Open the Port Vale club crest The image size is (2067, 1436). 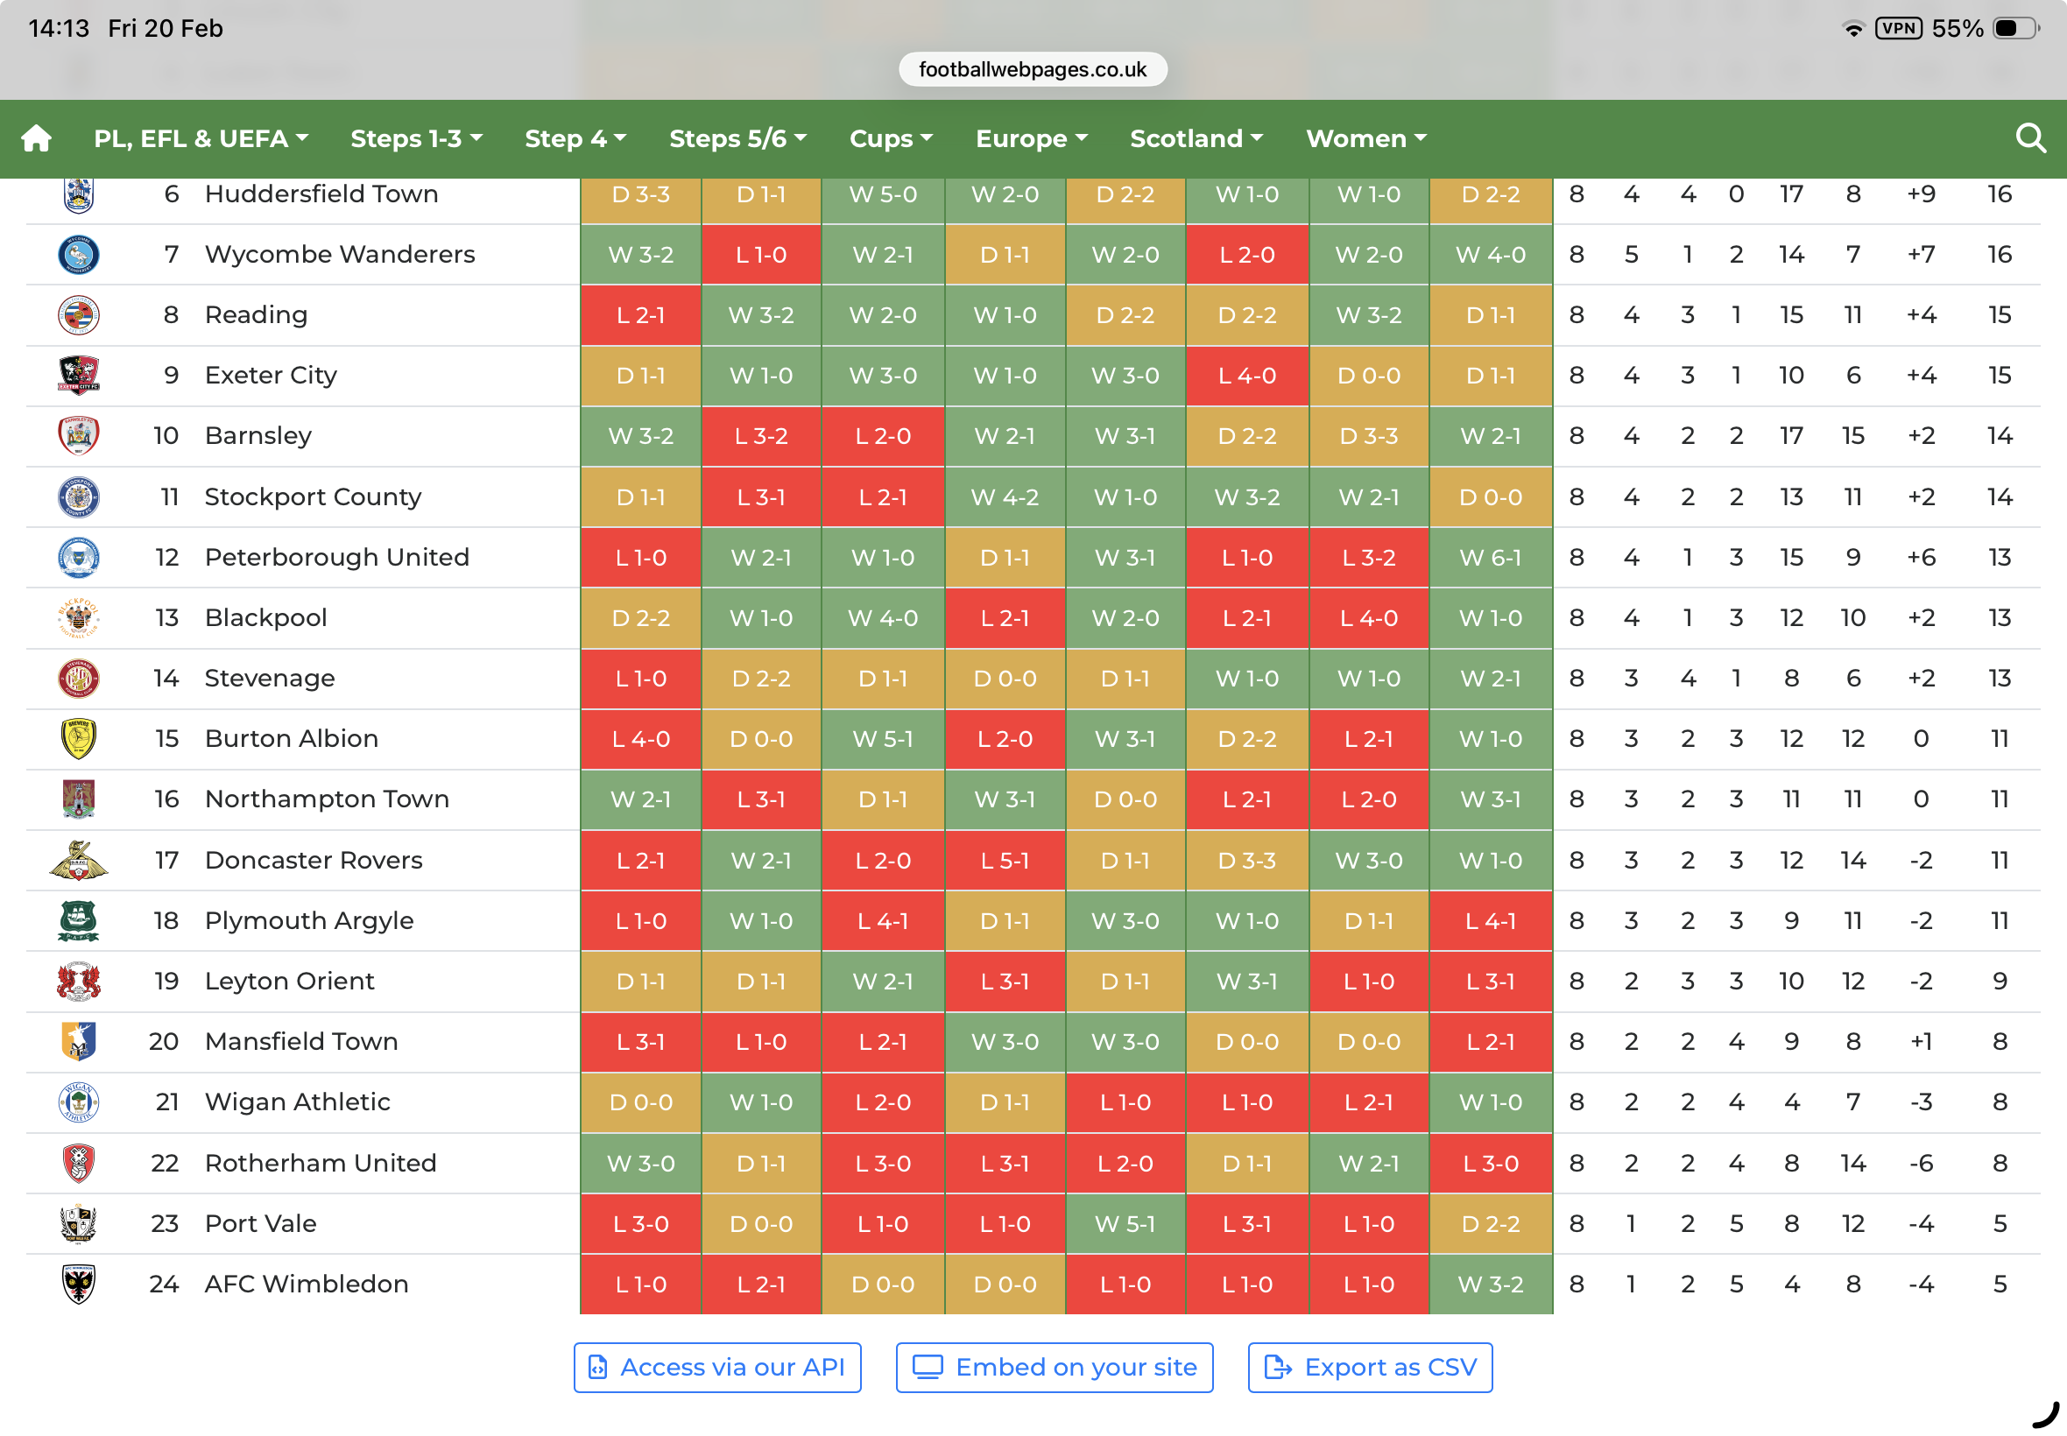78,1223
